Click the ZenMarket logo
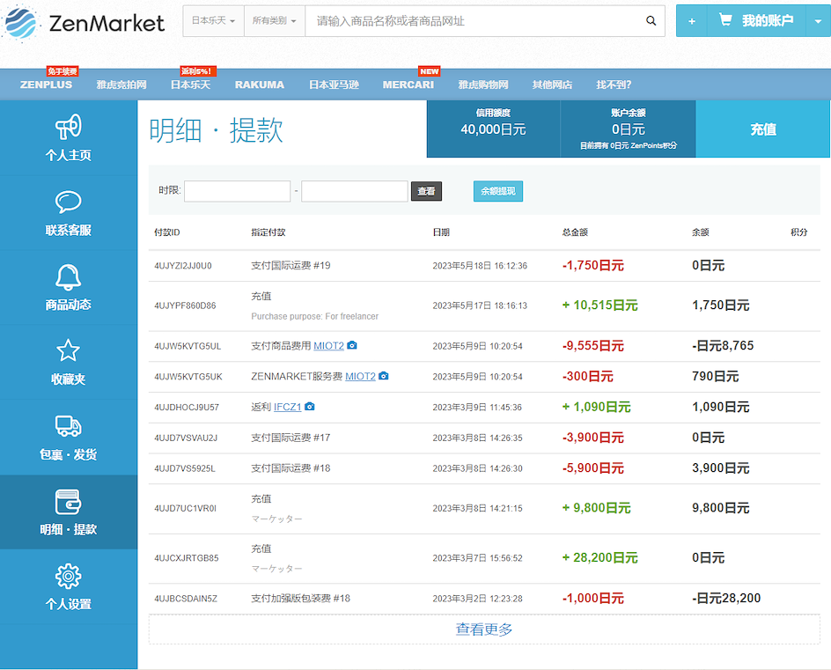831x670 pixels. pyautogui.click(x=83, y=23)
